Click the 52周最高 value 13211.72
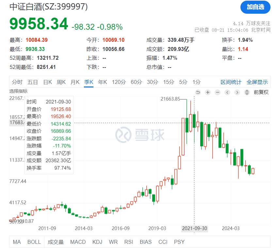278x250 pixels. click(x=48, y=58)
